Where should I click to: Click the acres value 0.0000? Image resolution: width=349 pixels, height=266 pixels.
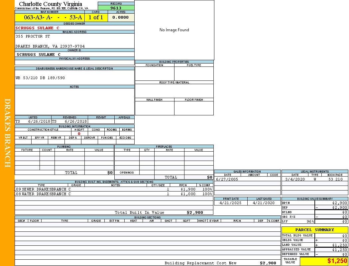click(x=121, y=18)
